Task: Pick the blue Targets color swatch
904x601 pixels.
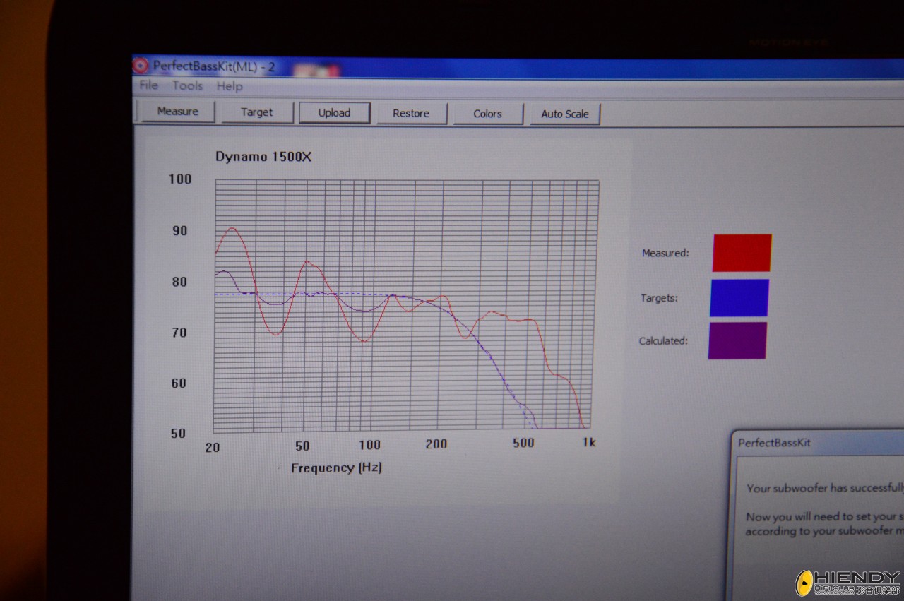Action: click(739, 297)
